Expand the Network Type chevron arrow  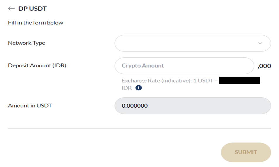point(260,43)
